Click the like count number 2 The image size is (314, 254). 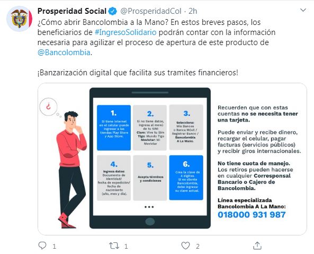pyautogui.click(x=198, y=246)
